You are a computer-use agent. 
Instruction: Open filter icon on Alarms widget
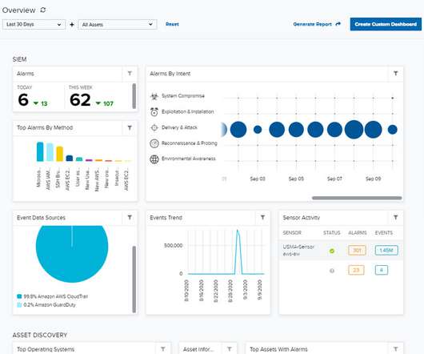point(130,74)
